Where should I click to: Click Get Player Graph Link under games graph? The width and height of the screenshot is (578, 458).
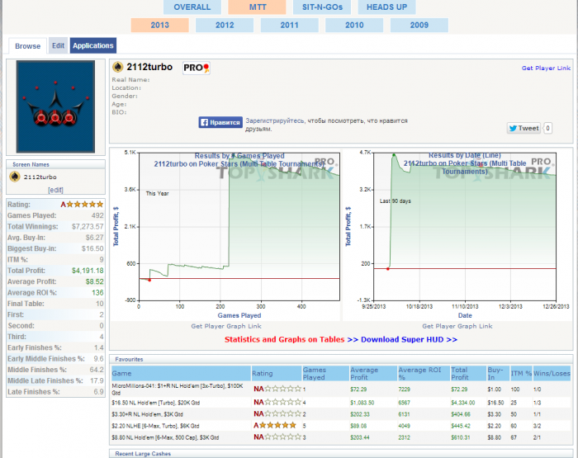(226, 326)
